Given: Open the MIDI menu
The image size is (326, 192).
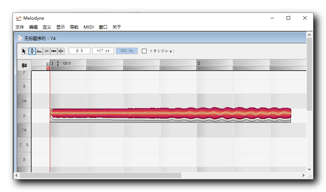Looking at the screenshot, I should tap(88, 27).
